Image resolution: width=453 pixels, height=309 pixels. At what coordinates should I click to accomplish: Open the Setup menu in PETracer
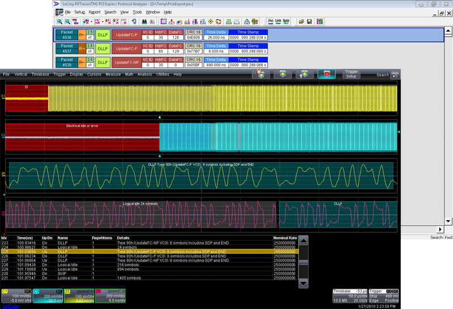[80, 12]
